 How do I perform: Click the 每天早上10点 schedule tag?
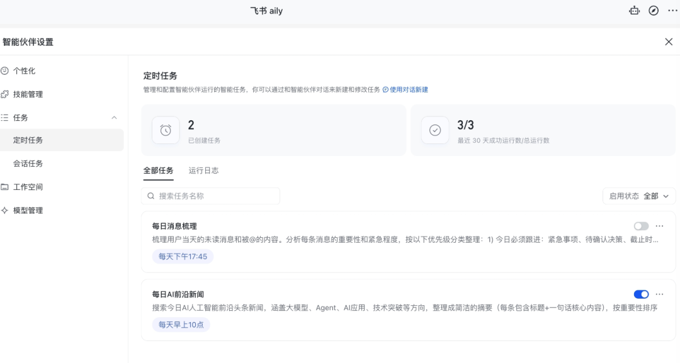181,324
